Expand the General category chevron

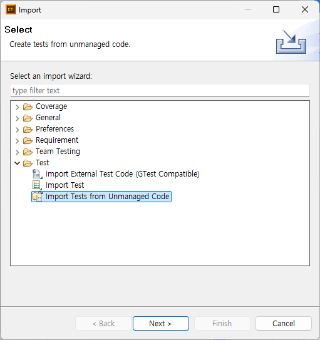click(18, 118)
